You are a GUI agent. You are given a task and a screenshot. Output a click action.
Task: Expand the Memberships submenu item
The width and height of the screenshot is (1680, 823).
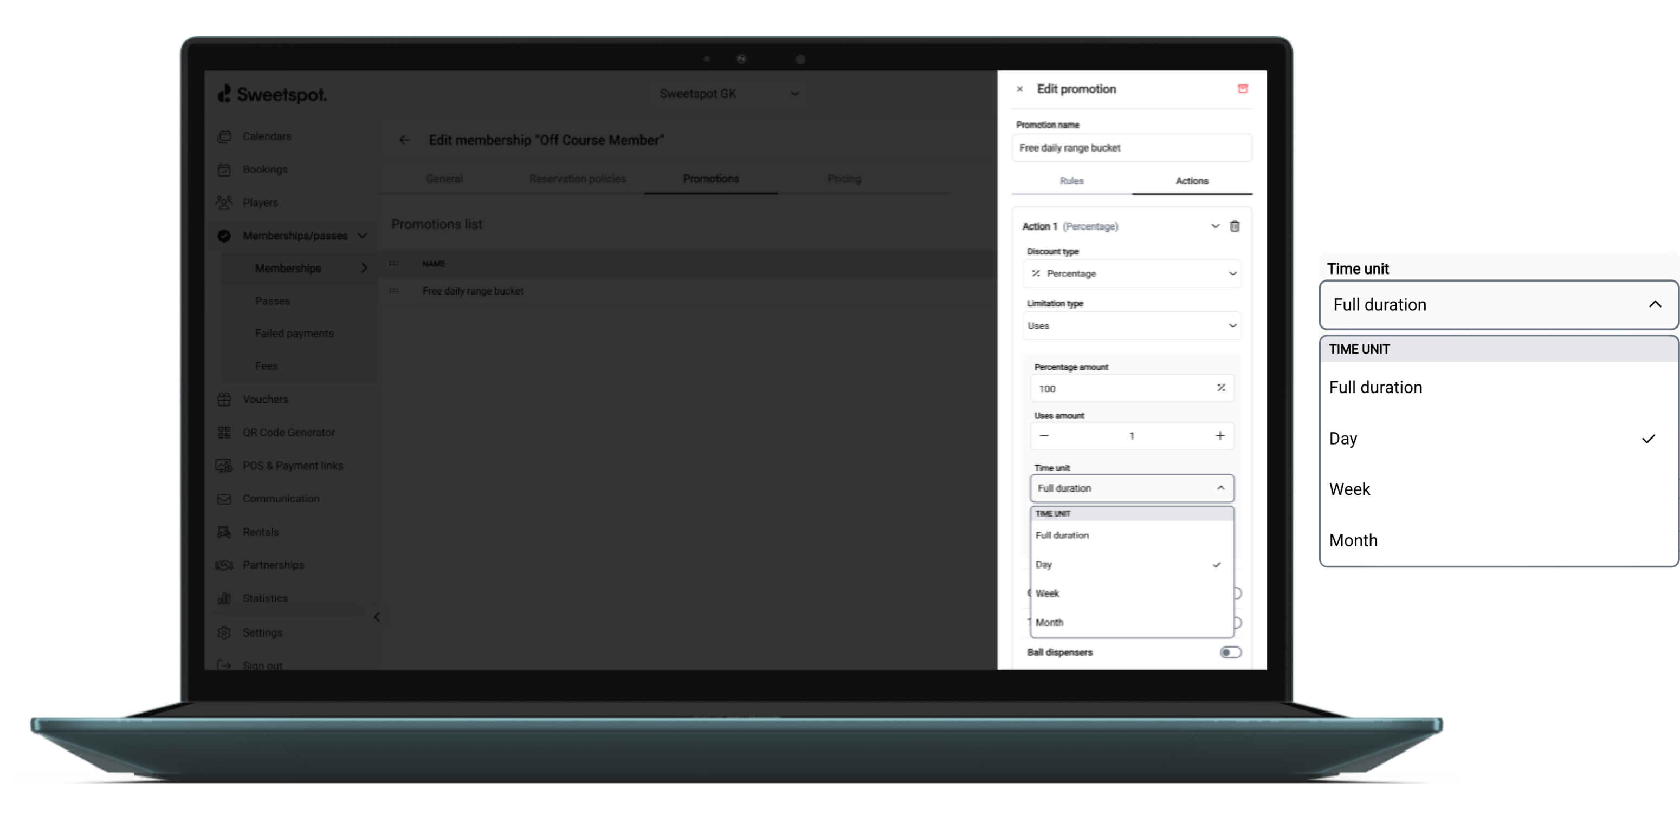364,268
